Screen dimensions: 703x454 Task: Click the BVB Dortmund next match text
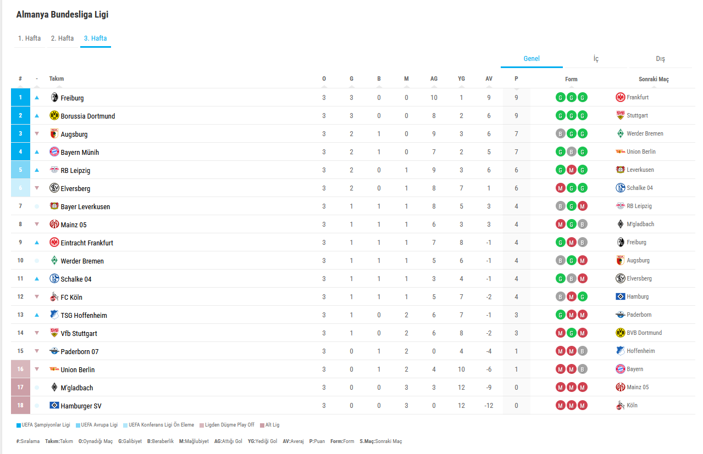point(644,333)
